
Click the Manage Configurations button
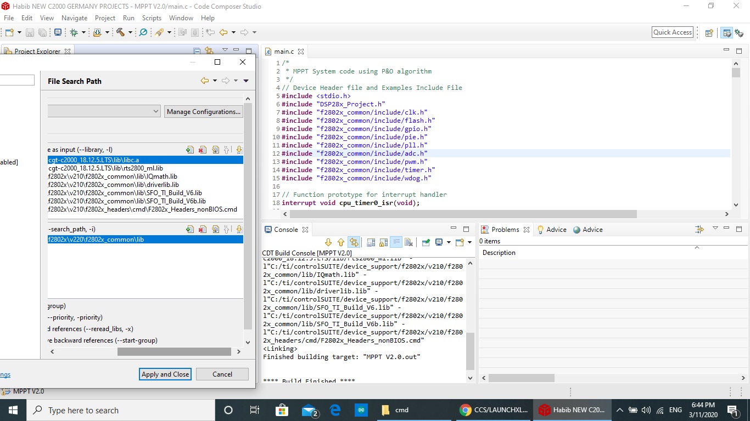click(x=203, y=111)
